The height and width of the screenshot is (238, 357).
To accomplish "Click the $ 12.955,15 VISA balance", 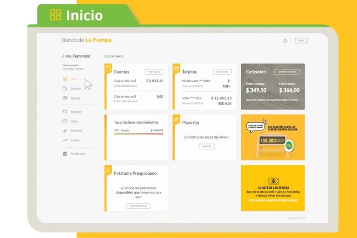I will (221, 98).
